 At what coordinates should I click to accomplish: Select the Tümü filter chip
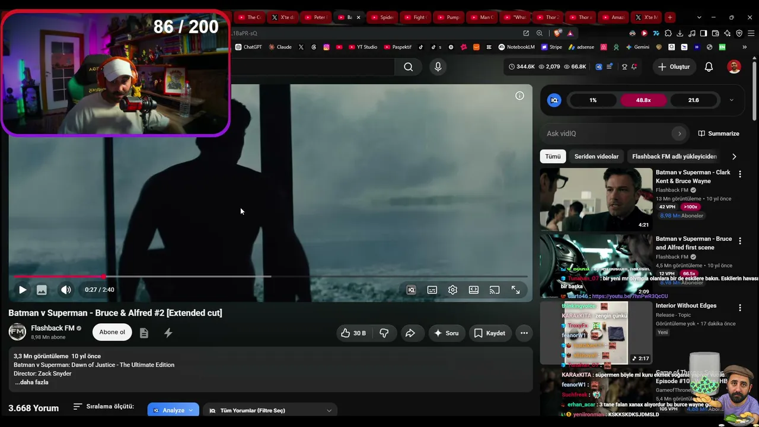[x=553, y=157]
